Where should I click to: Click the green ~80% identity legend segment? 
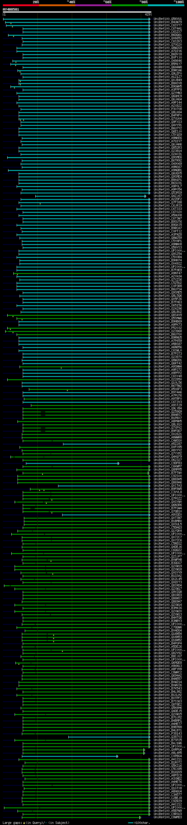(130, 5)
